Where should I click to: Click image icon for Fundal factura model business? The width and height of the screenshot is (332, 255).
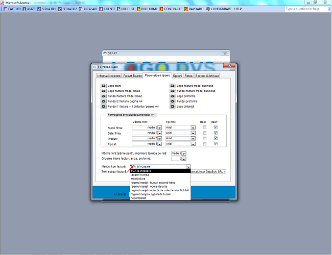[173, 91]
